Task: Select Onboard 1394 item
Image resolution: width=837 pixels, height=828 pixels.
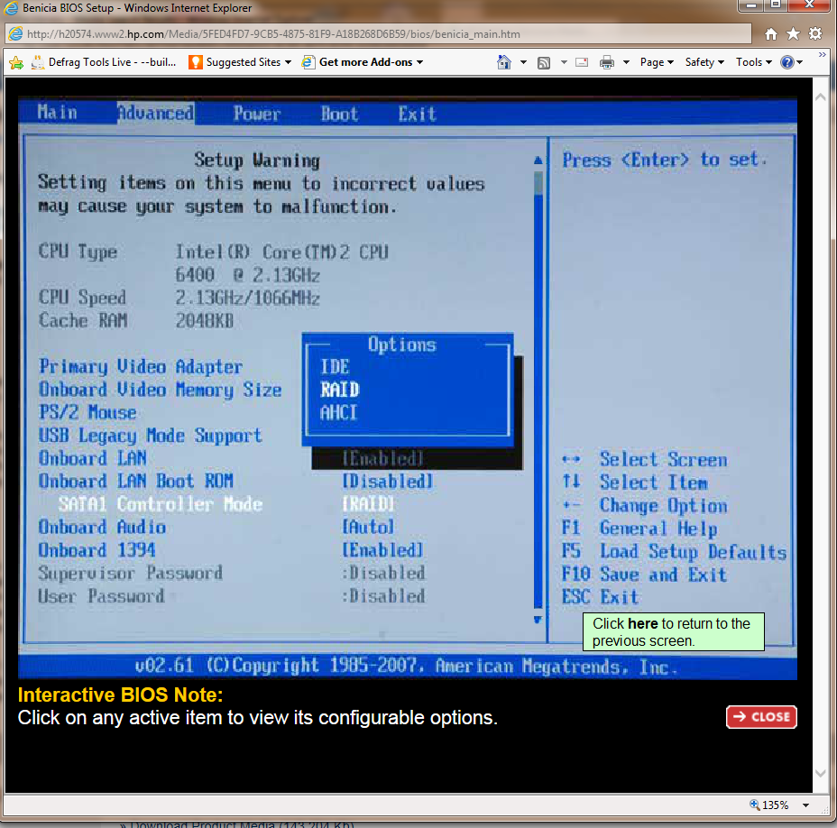Action: [x=97, y=550]
